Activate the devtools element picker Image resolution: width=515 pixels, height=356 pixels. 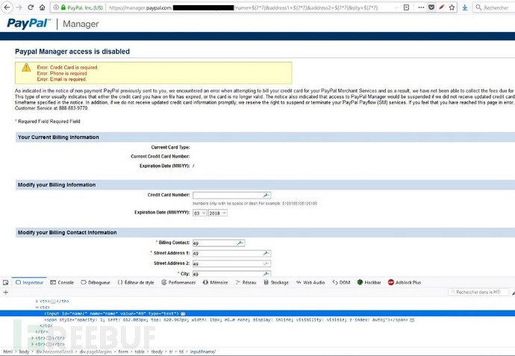pos(5,282)
